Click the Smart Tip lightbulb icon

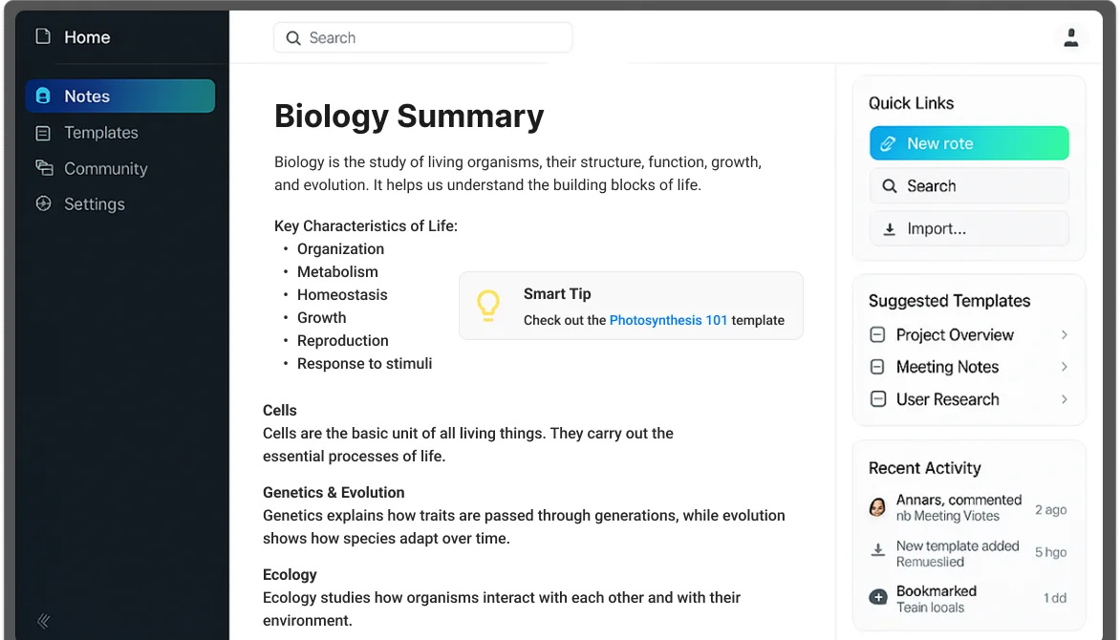488,306
